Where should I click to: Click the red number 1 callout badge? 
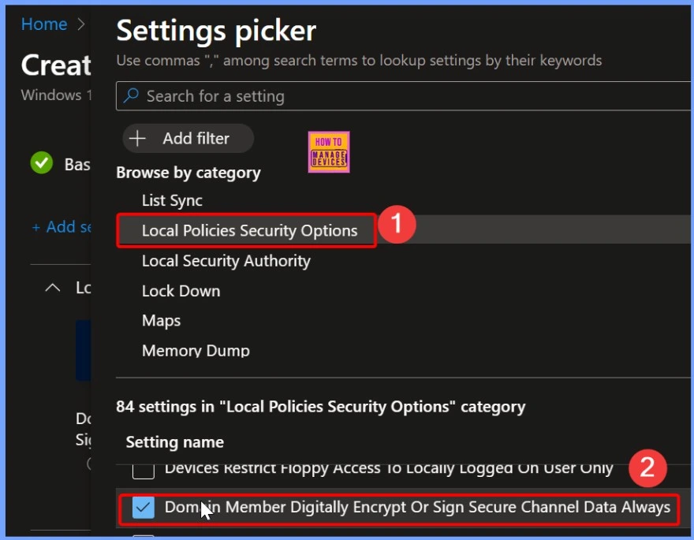pos(397,225)
